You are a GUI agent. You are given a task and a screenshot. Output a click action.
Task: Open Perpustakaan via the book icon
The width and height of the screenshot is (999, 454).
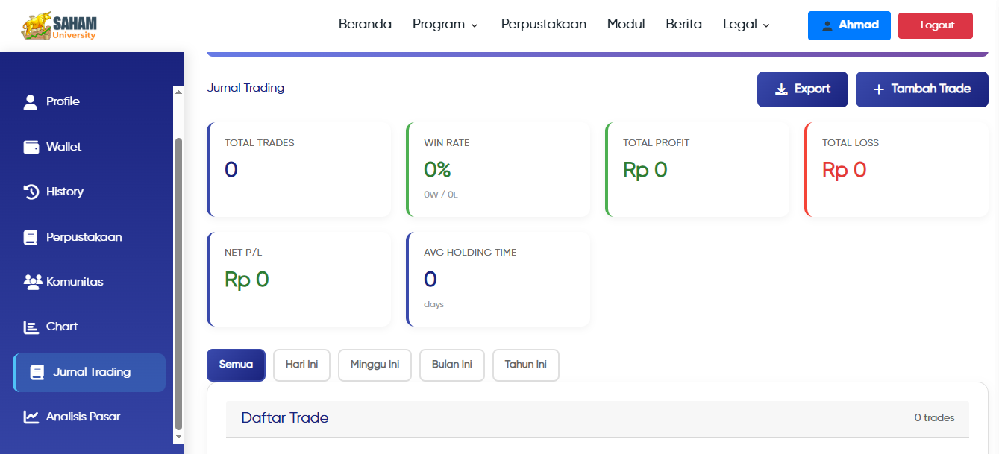click(31, 236)
